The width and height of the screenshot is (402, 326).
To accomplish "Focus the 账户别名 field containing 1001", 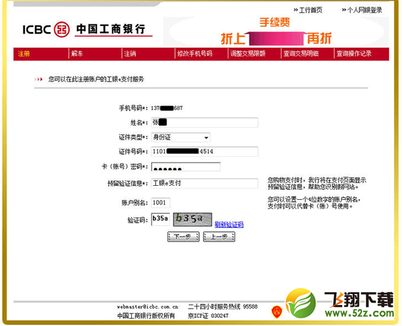I will (161, 203).
